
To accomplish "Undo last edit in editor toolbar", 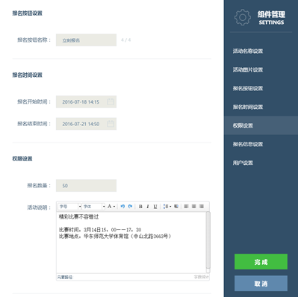I will (x=122, y=207).
